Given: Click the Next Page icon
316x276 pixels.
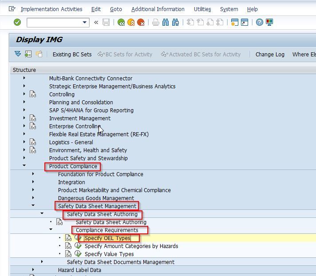Looking at the screenshot, I should (x=210, y=22).
